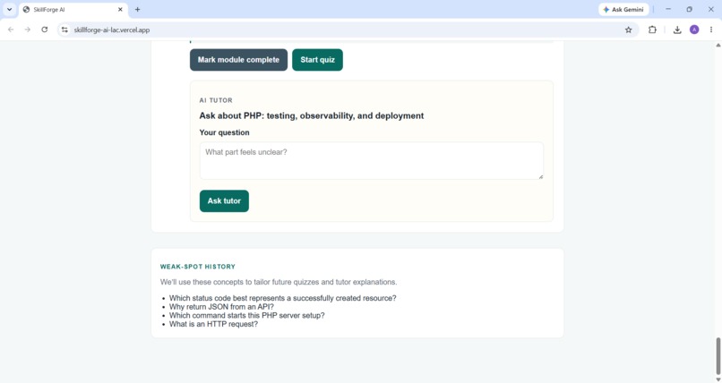722x383 pixels.
Task: Focus the address bar URL text
Action: click(x=112, y=30)
